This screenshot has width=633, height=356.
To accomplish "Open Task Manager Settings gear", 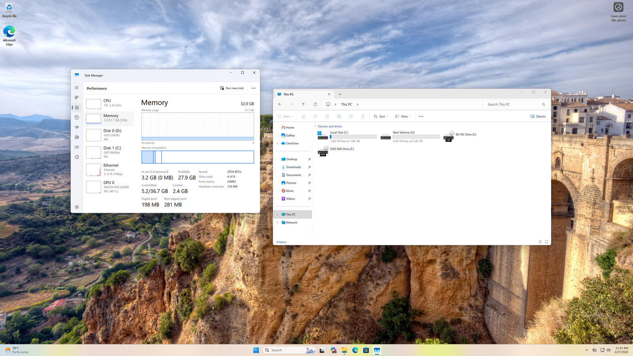I will click(77, 207).
